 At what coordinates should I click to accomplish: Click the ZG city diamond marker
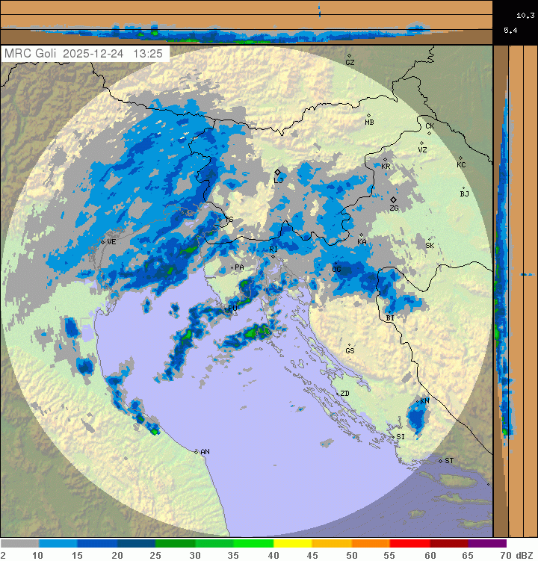point(393,199)
